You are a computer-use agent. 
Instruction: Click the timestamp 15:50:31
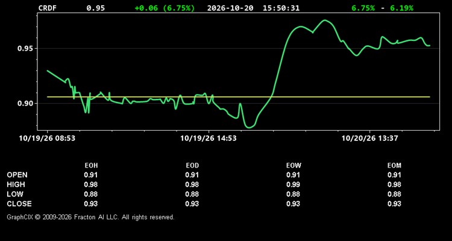point(281,8)
